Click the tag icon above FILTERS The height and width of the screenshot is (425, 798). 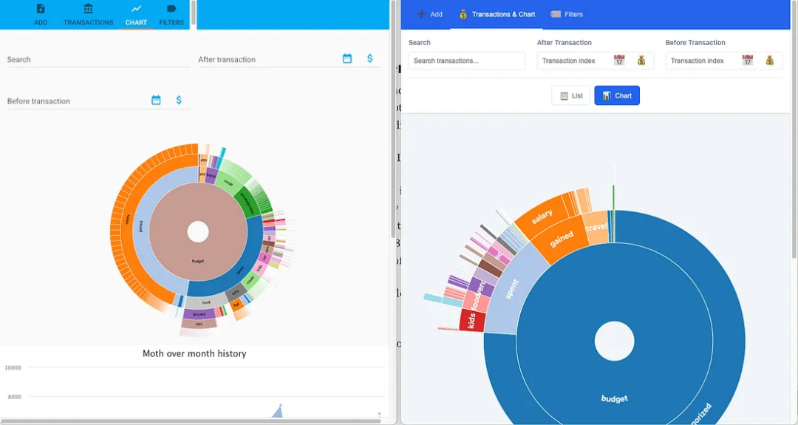pyautogui.click(x=171, y=9)
